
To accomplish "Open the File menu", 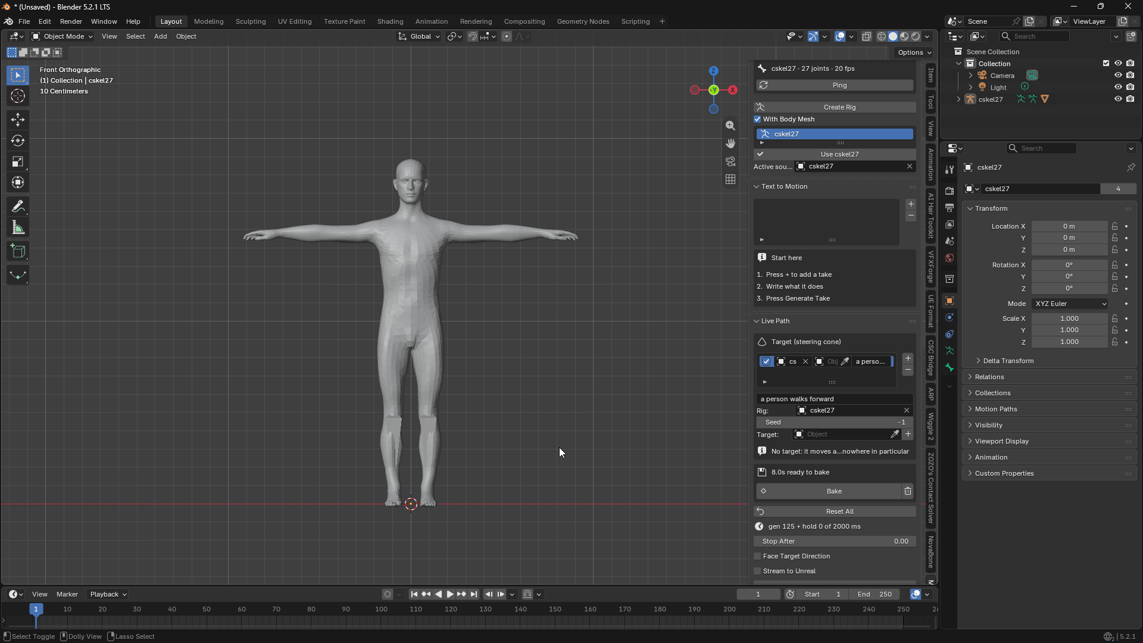I will pyautogui.click(x=24, y=21).
